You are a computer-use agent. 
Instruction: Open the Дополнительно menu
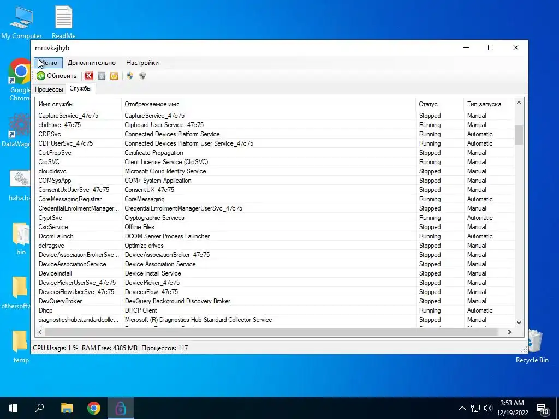pos(92,63)
